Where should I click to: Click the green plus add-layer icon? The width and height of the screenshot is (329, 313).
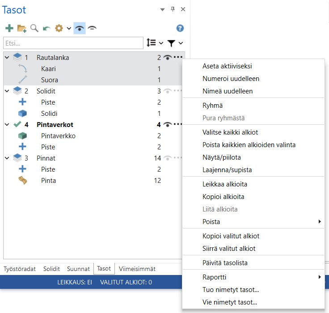click(x=9, y=28)
